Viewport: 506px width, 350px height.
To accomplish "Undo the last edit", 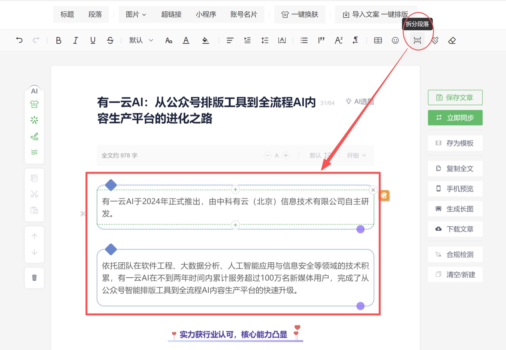I will pos(20,40).
